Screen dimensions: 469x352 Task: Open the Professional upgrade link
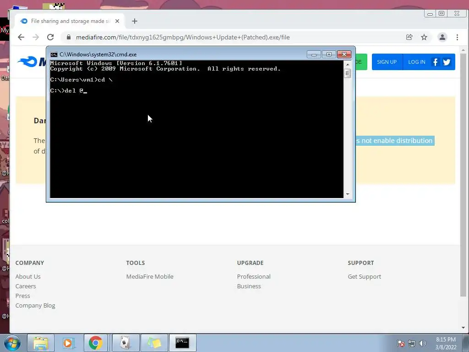tap(254, 276)
